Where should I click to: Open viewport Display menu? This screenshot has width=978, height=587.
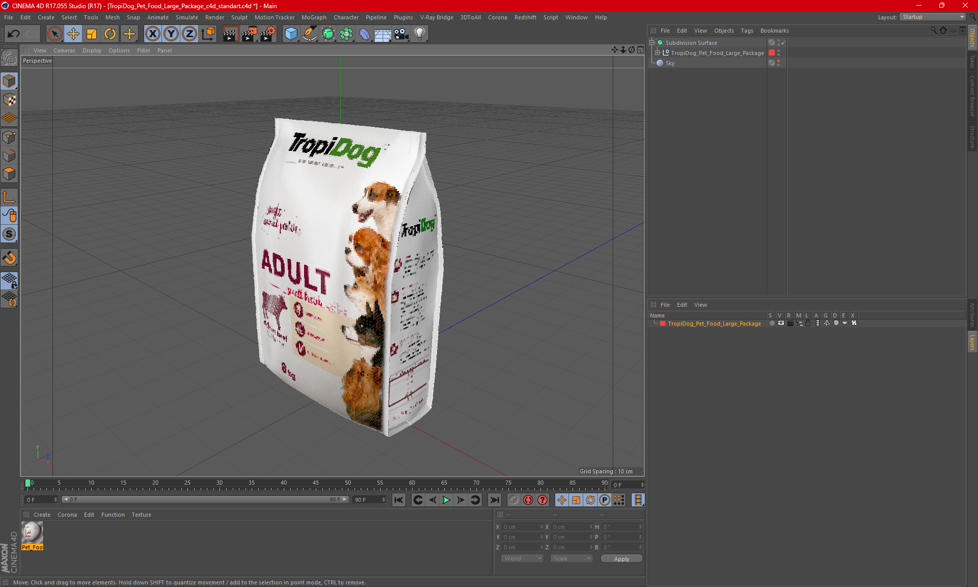(x=92, y=50)
